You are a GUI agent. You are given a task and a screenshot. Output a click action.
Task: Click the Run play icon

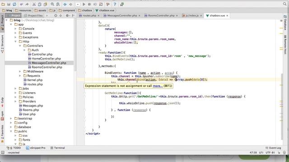84,4
